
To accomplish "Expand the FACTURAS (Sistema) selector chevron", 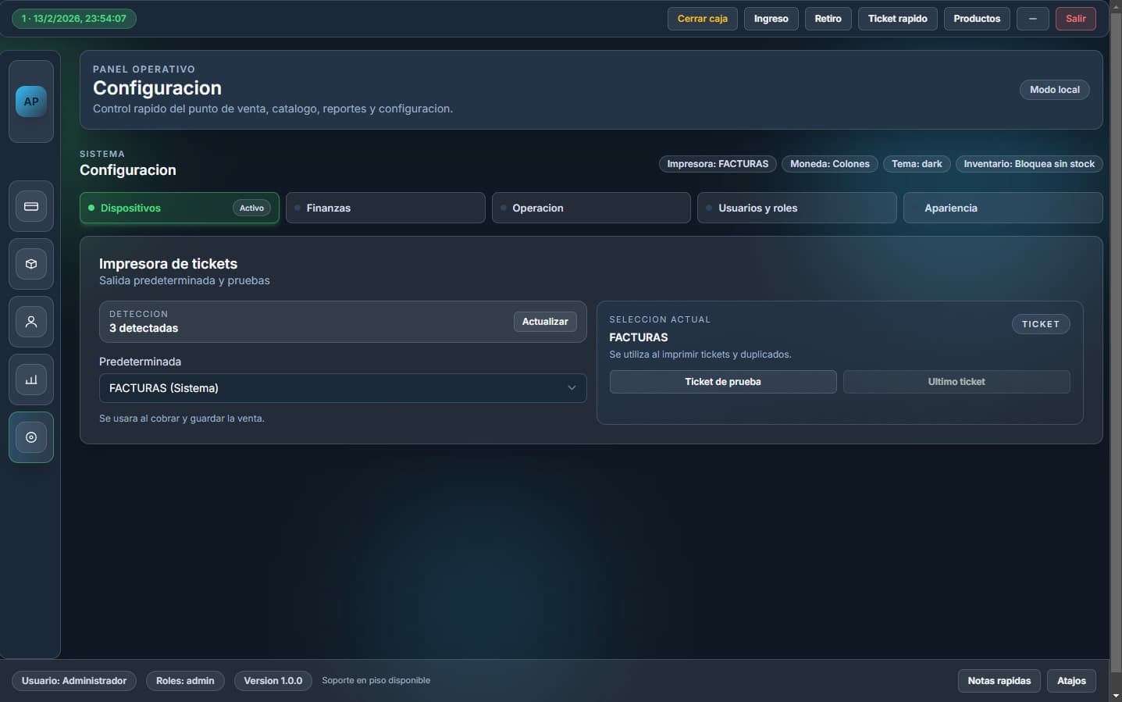I will point(572,387).
